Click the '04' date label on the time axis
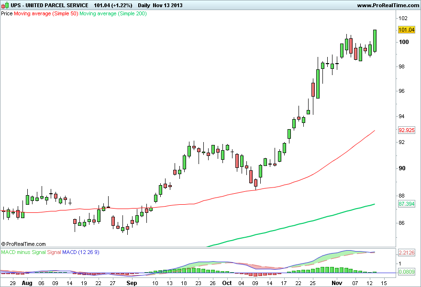 pyautogui.click(x=241, y=283)
